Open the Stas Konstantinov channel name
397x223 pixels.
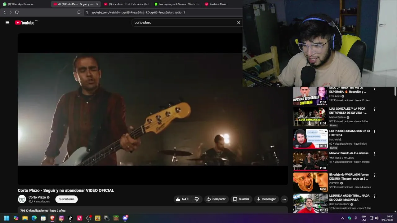pos(339,204)
